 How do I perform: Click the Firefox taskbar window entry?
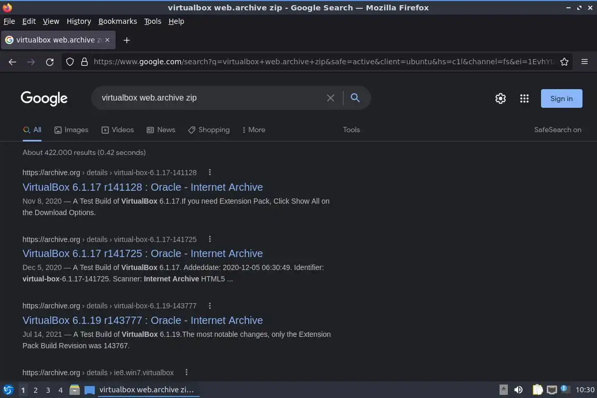[x=149, y=390]
